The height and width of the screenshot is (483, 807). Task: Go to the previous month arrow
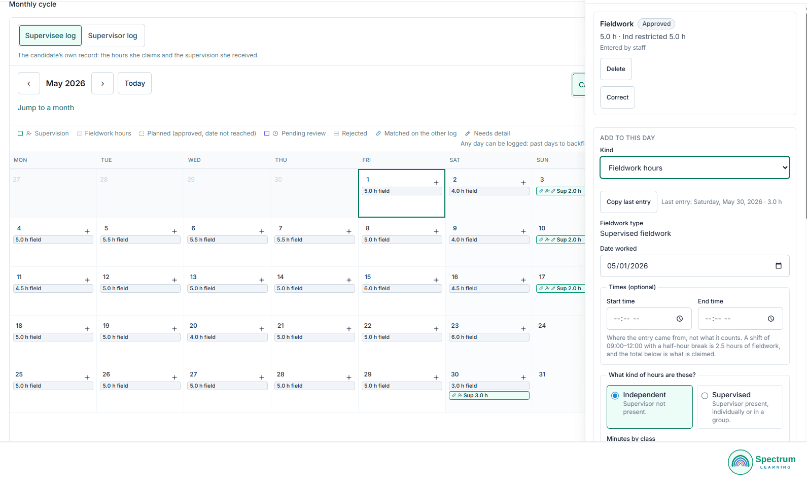29,83
